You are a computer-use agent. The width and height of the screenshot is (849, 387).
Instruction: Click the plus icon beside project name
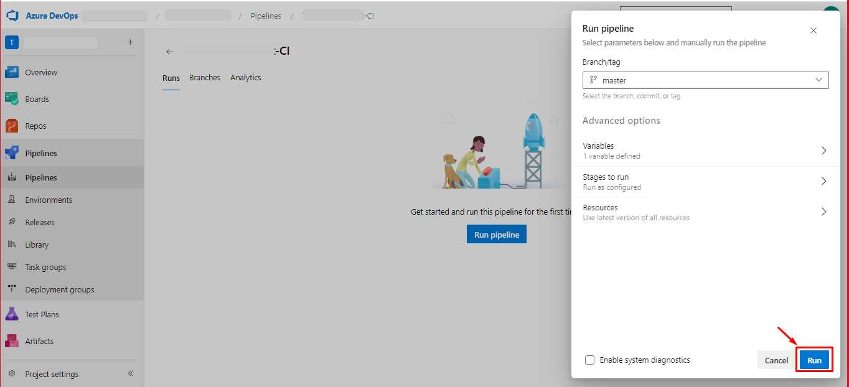[x=130, y=42]
